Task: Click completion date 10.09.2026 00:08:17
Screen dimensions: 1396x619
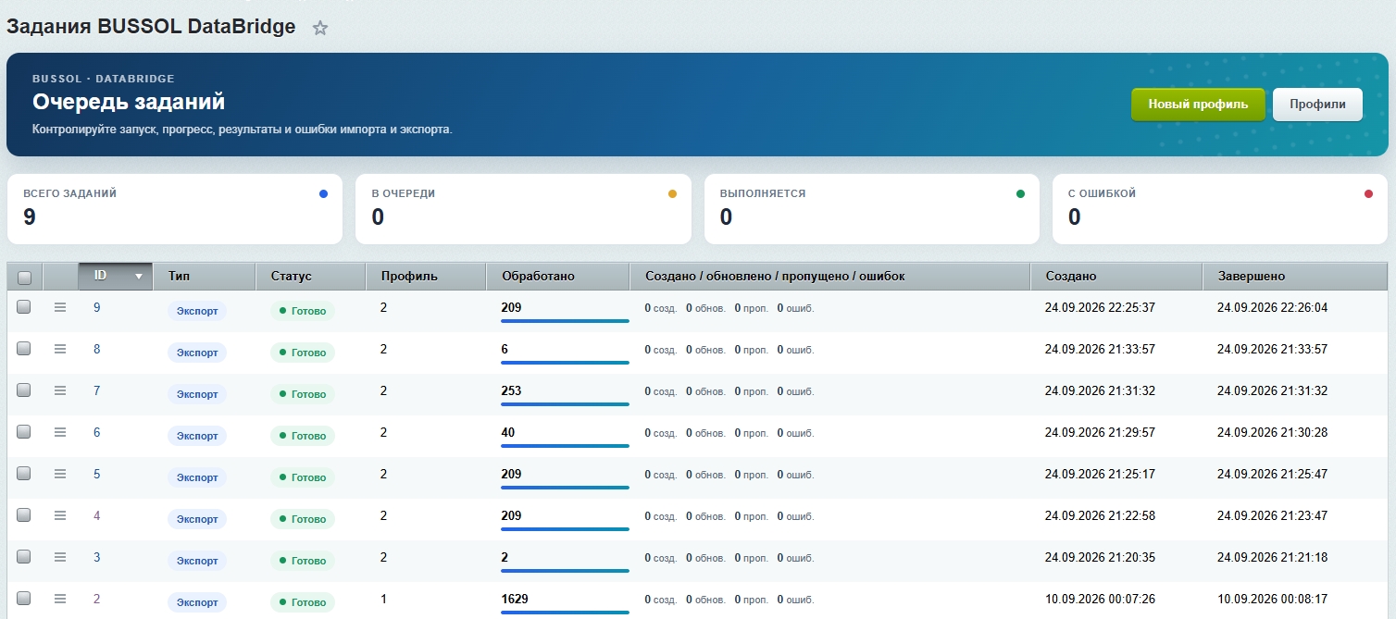Action: (x=1272, y=599)
